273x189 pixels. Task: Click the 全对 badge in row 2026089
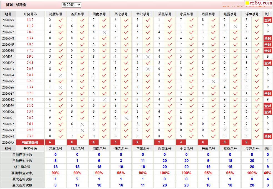268,106
